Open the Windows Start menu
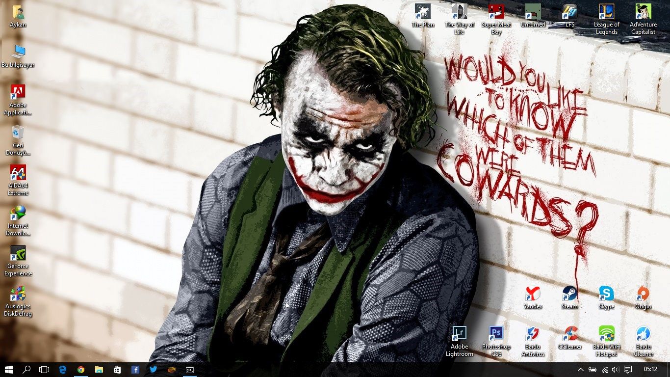The width and height of the screenshot is (670, 377). [x=9, y=370]
